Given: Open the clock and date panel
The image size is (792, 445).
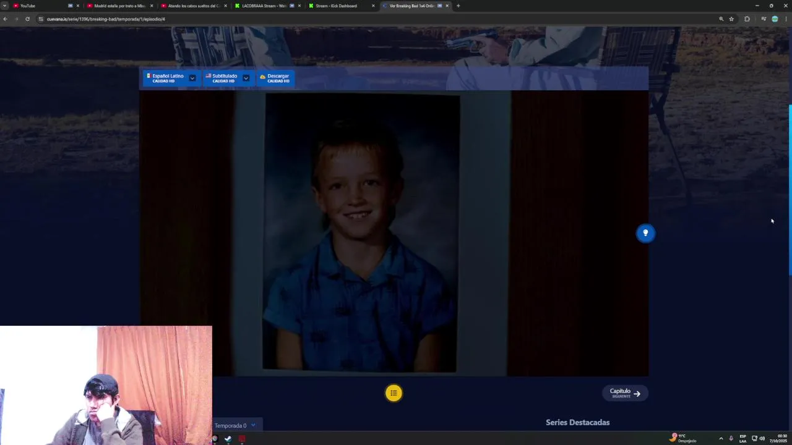Looking at the screenshot, I should tap(778, 438).
